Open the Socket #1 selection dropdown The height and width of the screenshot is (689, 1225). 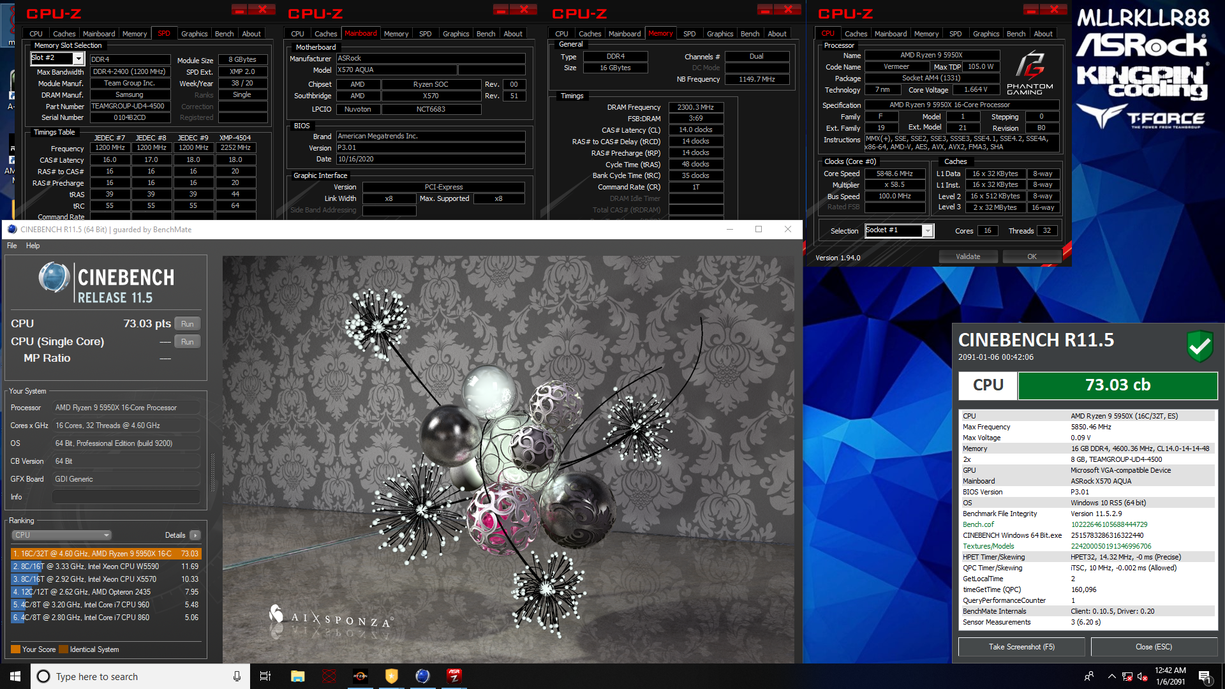tap(928, 231)
